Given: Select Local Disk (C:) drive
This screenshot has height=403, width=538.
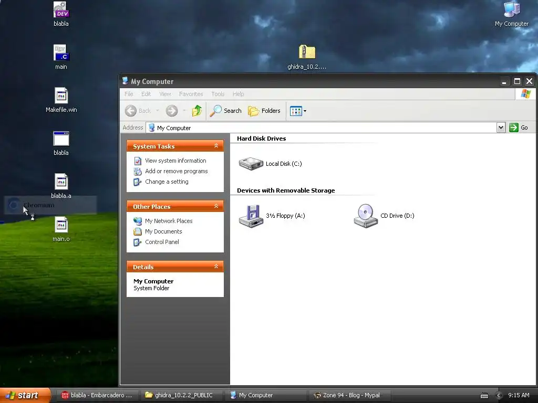Looking at the screenshot, I should click(x=271, y=164).
